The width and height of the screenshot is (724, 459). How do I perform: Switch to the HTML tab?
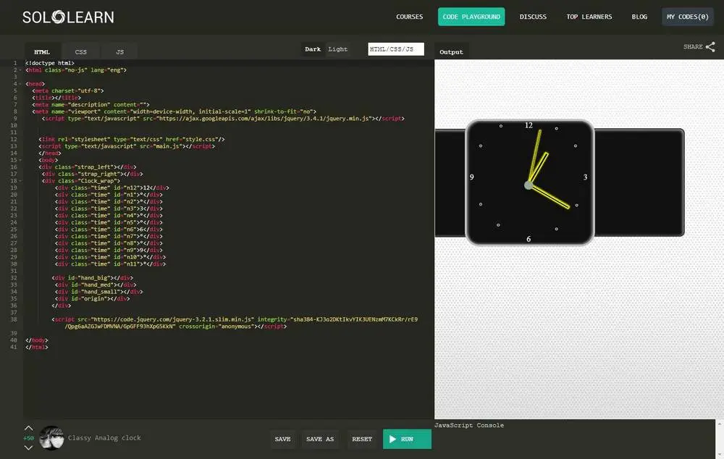tap(42, 51)
